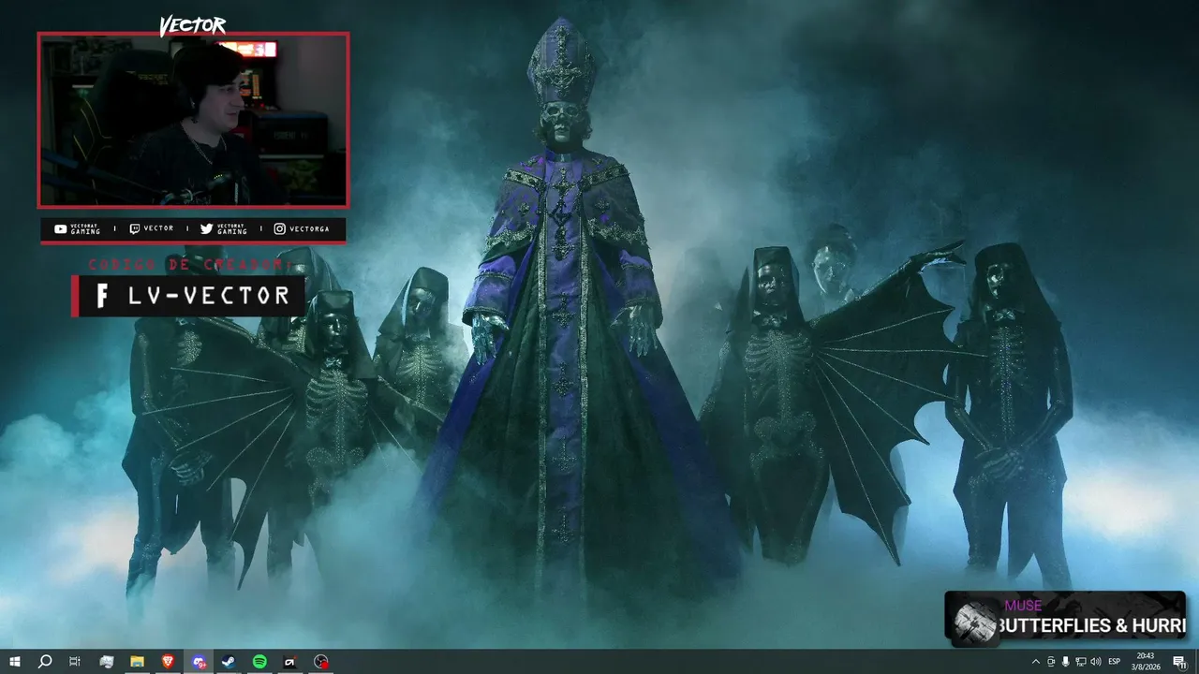Click the Meet Now camera tray icon
Image resolution: width=1199 pixels, height=674 pixels.
pos(1050,662)
